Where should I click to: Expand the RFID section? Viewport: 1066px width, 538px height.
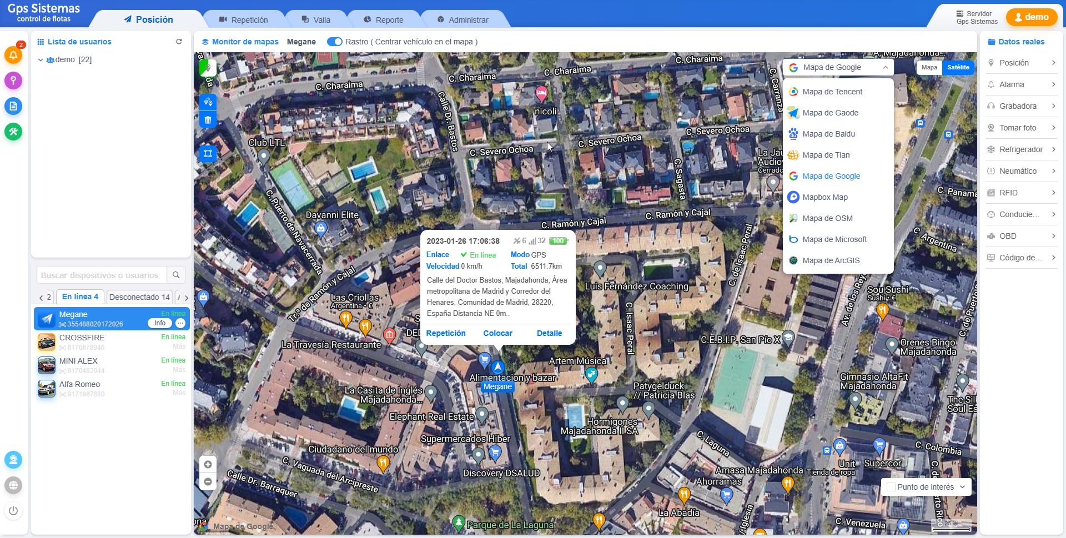tap(1021, 193)
